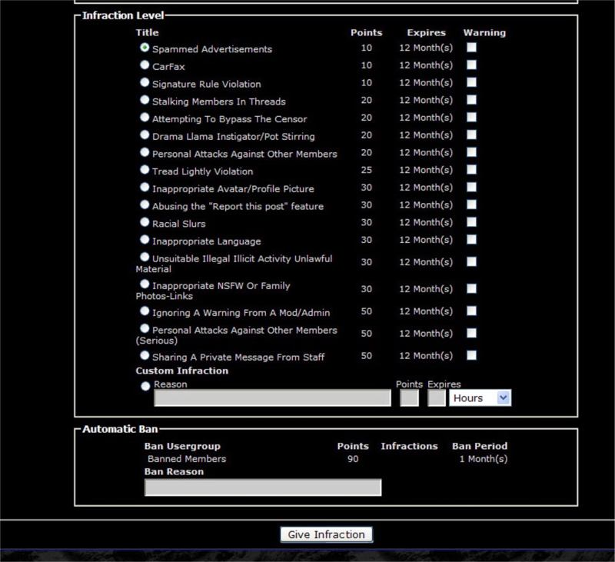Check Warning for Ignoring A Warning From Mod/Admin

[x=471, y=311]
